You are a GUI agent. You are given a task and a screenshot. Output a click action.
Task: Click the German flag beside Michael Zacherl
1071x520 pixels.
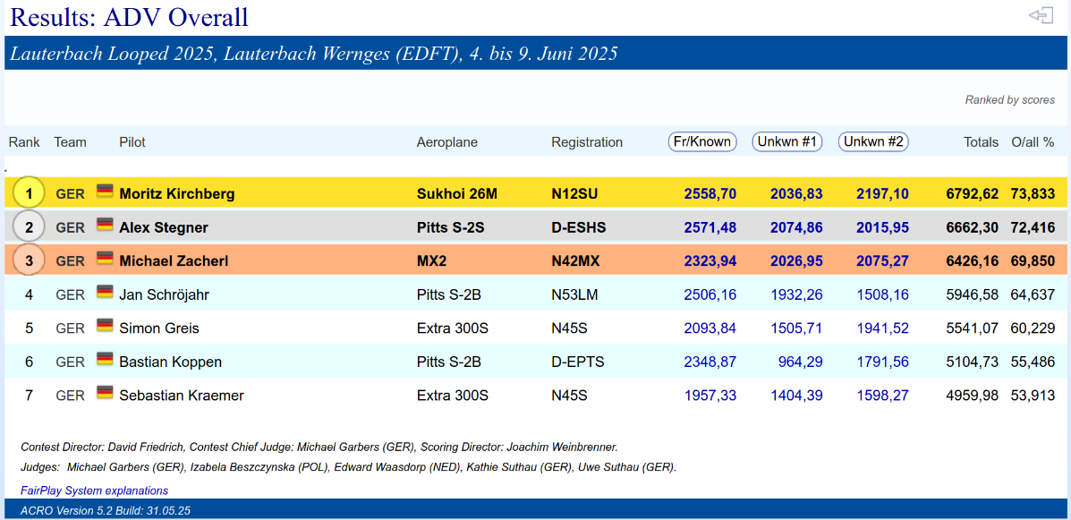pos(105,258)
